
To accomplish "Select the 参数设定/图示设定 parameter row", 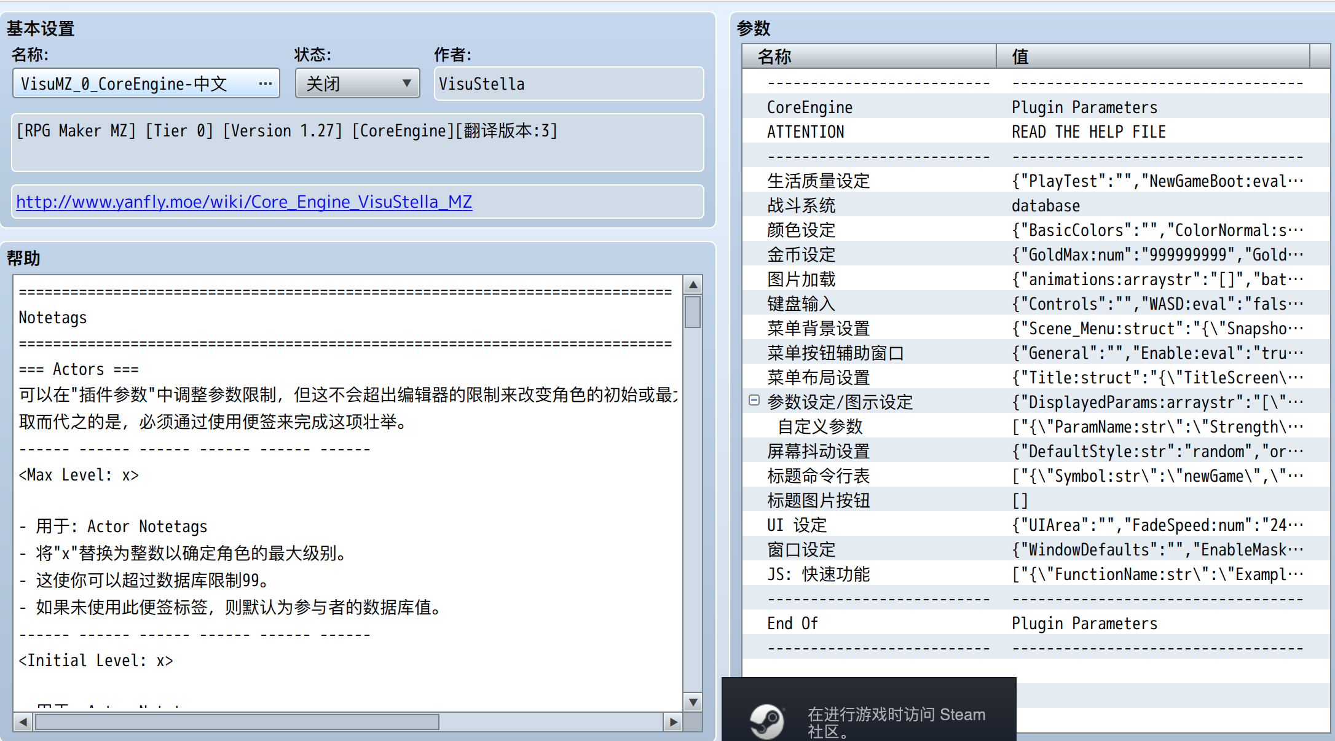I will click(x=1036, y=402).
